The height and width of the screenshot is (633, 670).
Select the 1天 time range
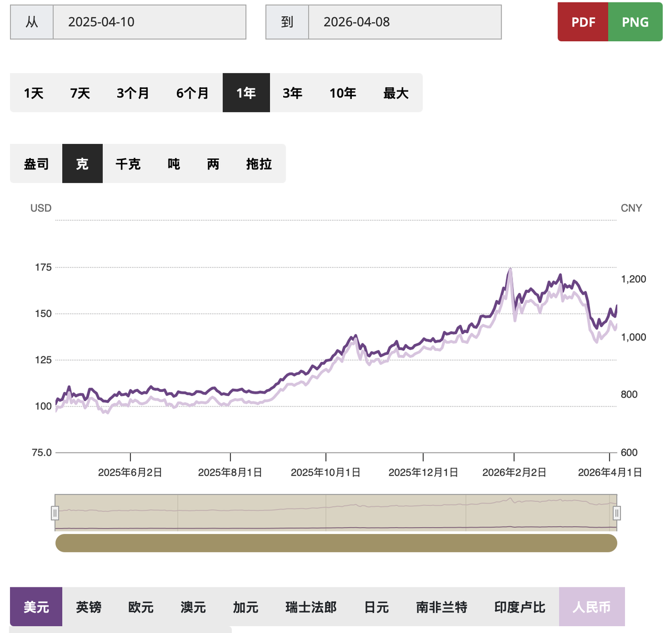[x=33, y=93]
